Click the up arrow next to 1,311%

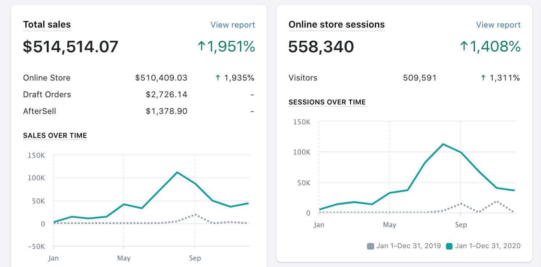coord(483,78)
